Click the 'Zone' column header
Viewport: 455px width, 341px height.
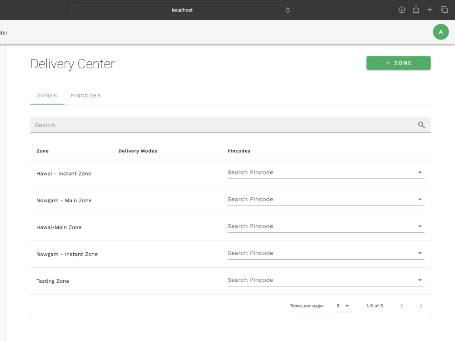[x=43, y=151]
